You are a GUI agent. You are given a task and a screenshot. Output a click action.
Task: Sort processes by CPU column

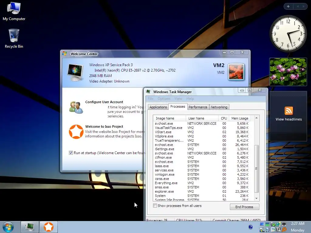224,118
